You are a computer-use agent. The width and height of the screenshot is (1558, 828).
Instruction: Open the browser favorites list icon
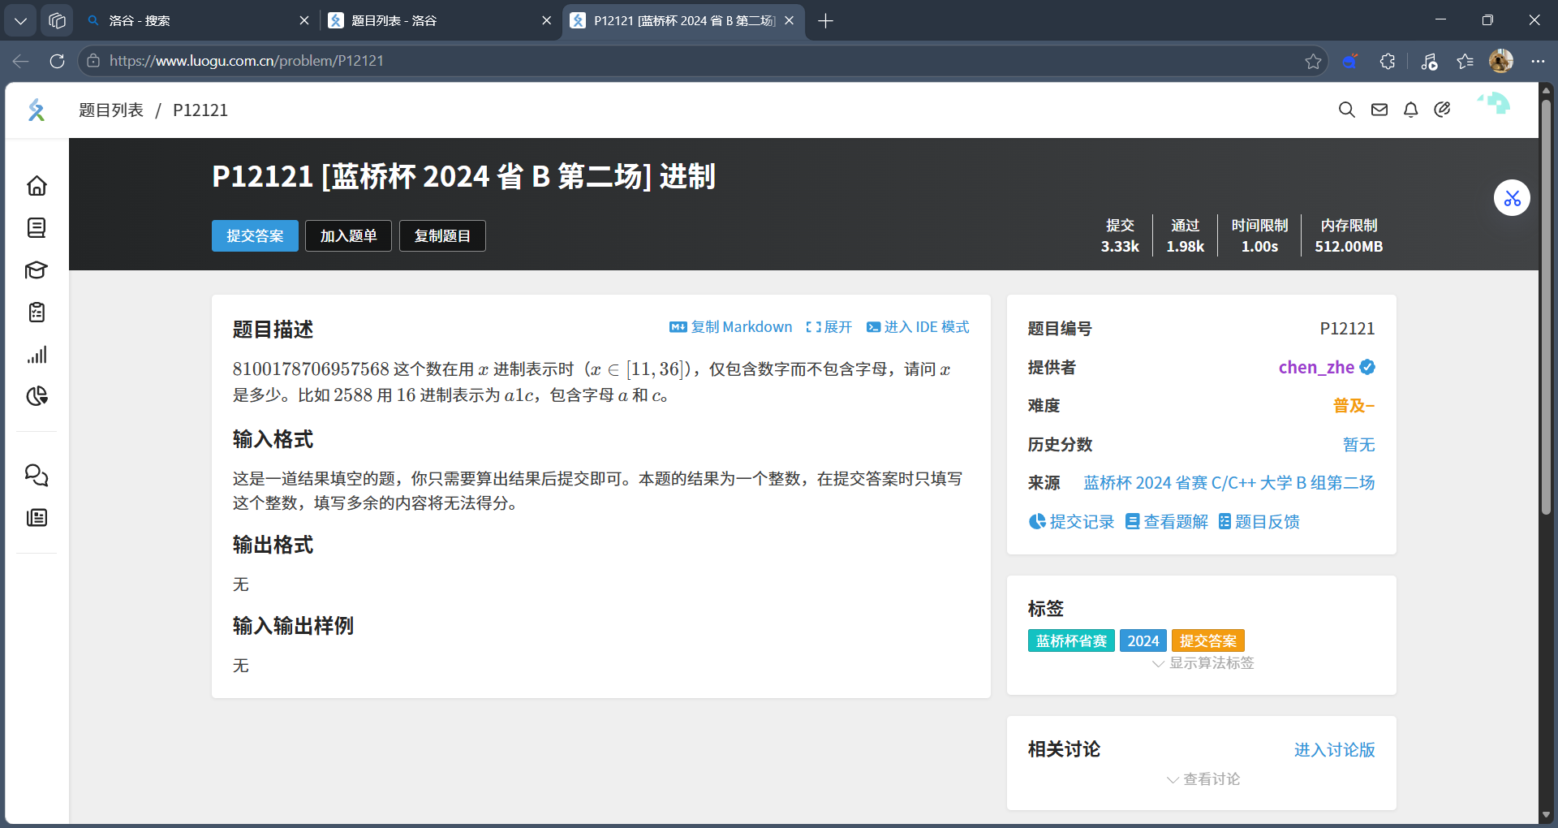point(1465,61)
